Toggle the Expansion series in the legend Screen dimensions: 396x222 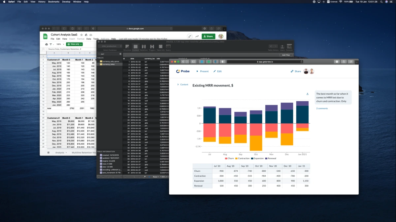(x=257, y=158)
